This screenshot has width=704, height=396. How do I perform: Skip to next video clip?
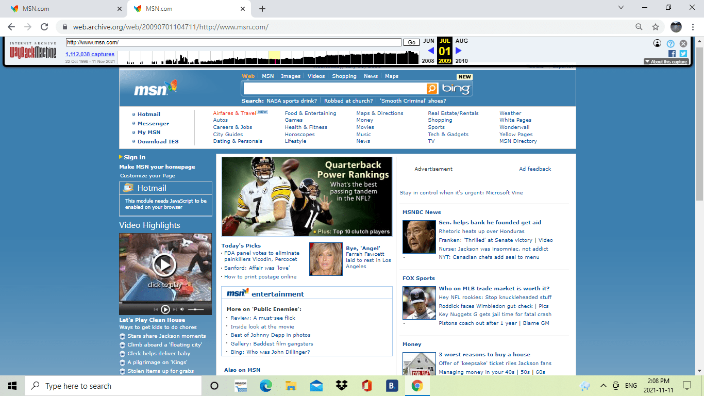(x=175, y=309)
